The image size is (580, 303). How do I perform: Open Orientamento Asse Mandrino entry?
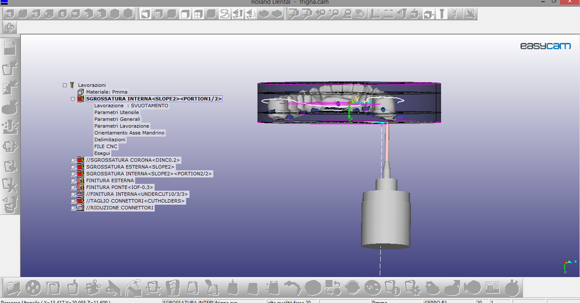click(x=129, y=133)
